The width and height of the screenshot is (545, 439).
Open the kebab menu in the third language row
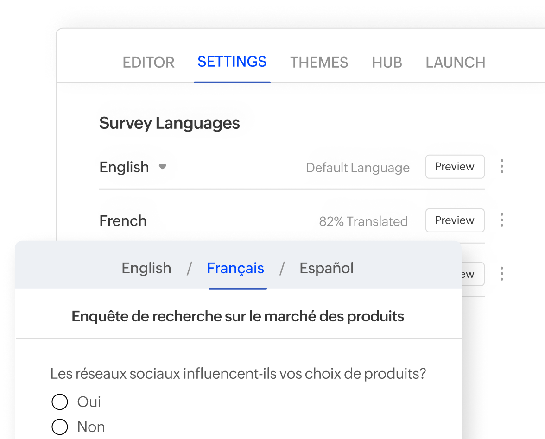502,274
